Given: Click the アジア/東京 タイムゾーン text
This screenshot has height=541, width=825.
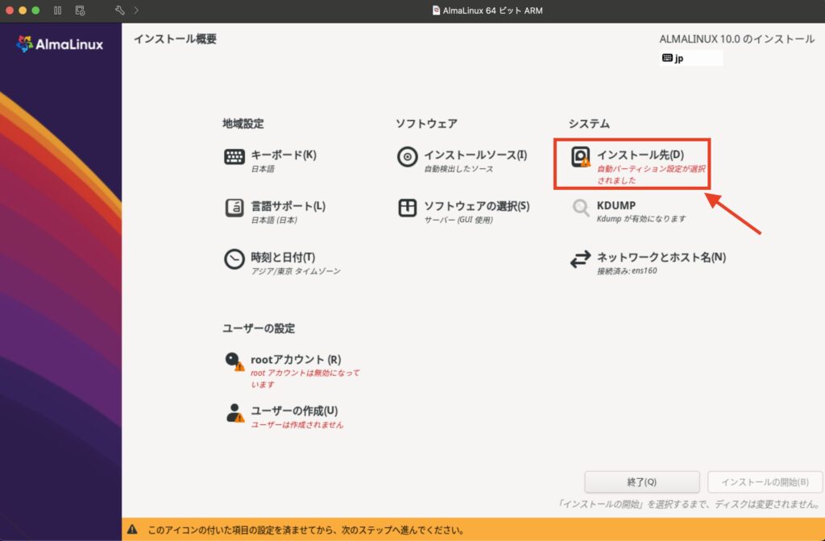Looking at the screenshot, I should pyautogui.click(x=296, y=271).
